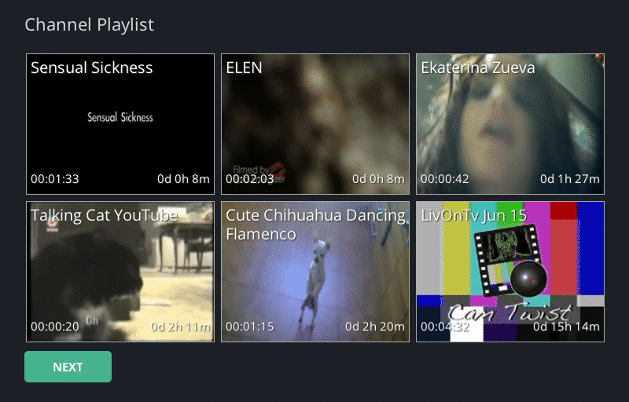Click the 'Ekaterina Zueva' title text

[478, 68]
